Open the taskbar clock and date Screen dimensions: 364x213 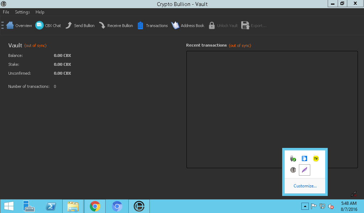pos(349,206)
